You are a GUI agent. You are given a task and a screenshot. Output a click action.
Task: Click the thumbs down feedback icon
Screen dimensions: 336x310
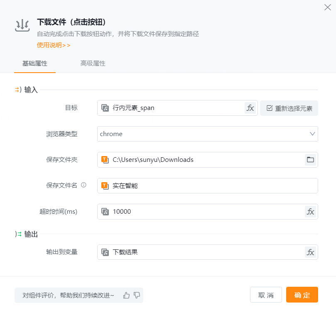[x=137, y=295]
